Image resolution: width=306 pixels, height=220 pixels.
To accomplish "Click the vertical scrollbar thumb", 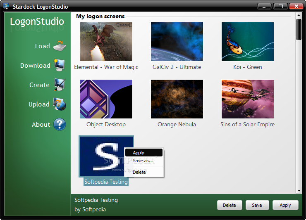I will (299, 29).
